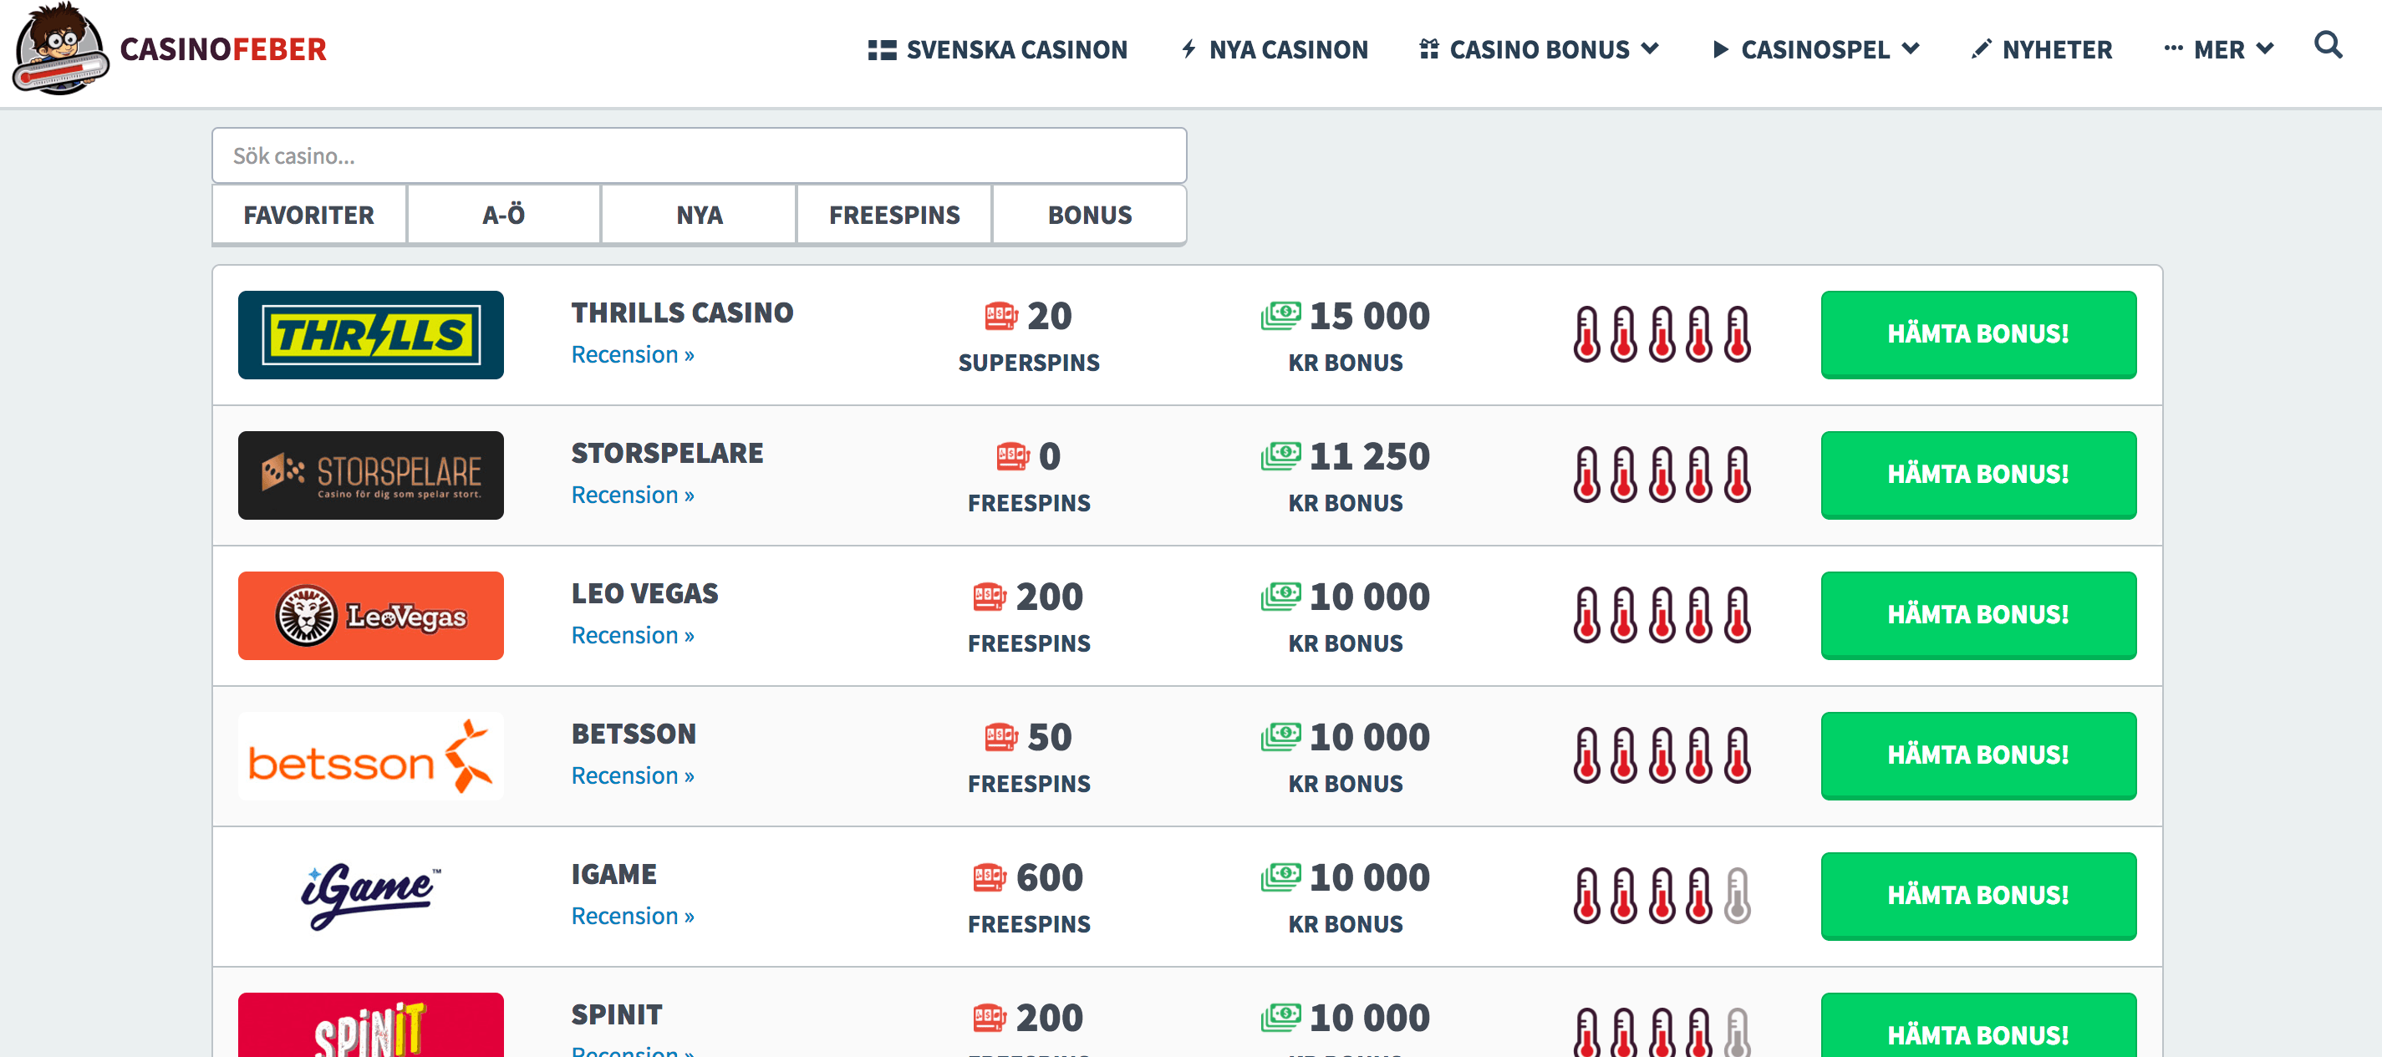
Task: Expand the Casinospel dropdown menu
Action: click(1817, 50)
